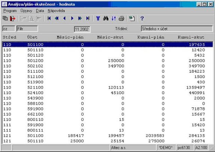
Task: Step to next record arrow
Action: click(x=72, y=18)
